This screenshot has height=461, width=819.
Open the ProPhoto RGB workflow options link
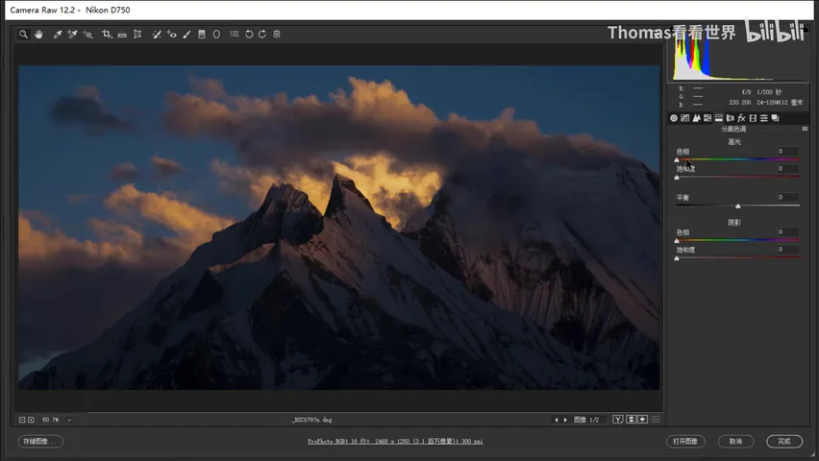point(395,441)
